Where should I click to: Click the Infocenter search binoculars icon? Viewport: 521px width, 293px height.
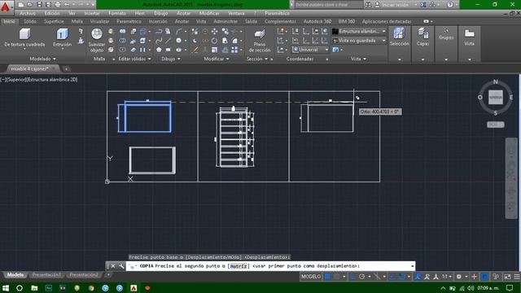(x=368, y=5)
